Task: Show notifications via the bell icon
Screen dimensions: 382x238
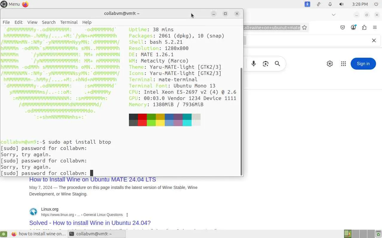Action: click(x=330, y=4)
